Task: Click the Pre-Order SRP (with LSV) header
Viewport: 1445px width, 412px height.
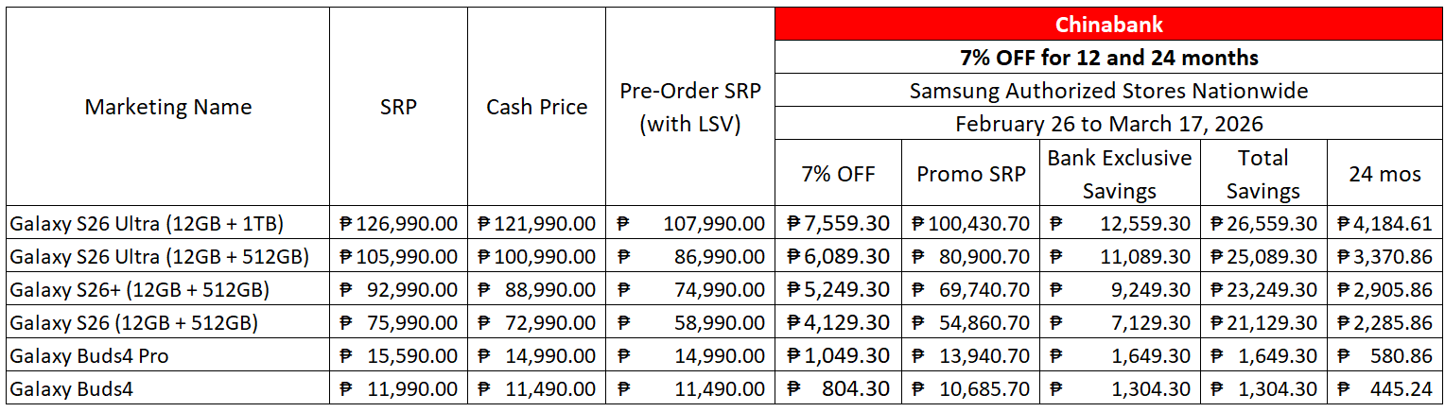Action: tap(690, 107)
